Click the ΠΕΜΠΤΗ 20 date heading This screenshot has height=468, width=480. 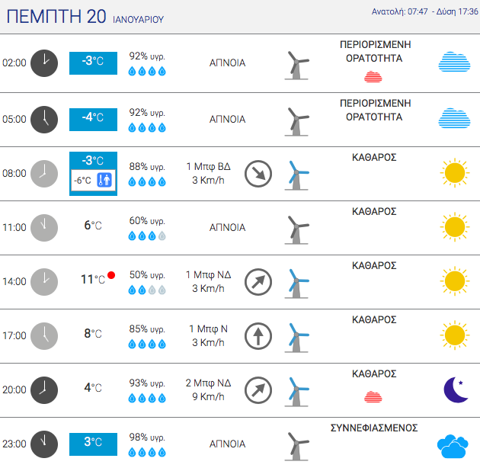click(x=56, y=16)
